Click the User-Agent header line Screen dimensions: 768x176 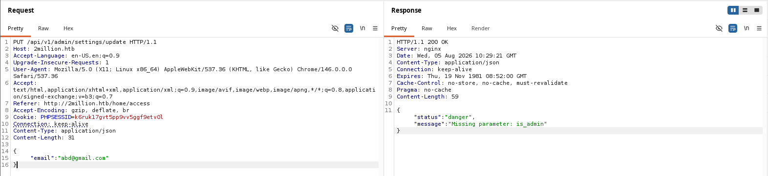[x=183, y=73]
